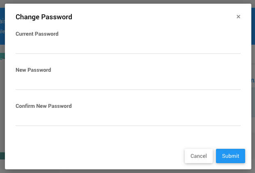Click the Current Password input field
This screenshot has width=255, height=173.
[128, 47]
